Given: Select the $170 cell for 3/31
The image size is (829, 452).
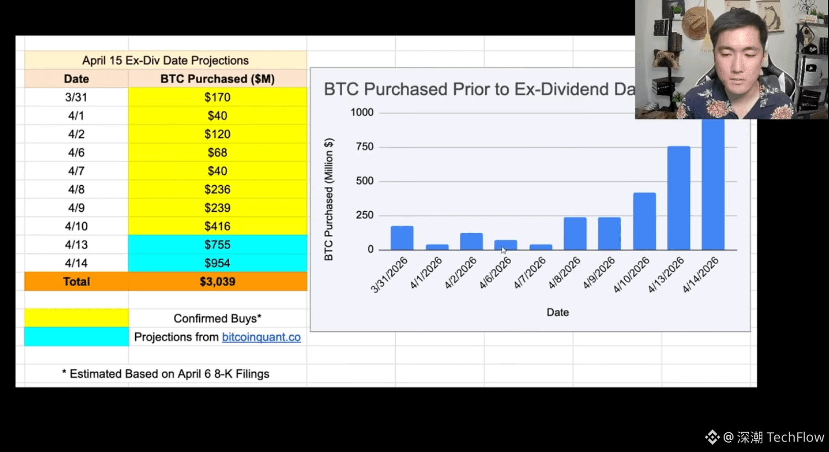Looking at the screenshot, I should [217, 97].
